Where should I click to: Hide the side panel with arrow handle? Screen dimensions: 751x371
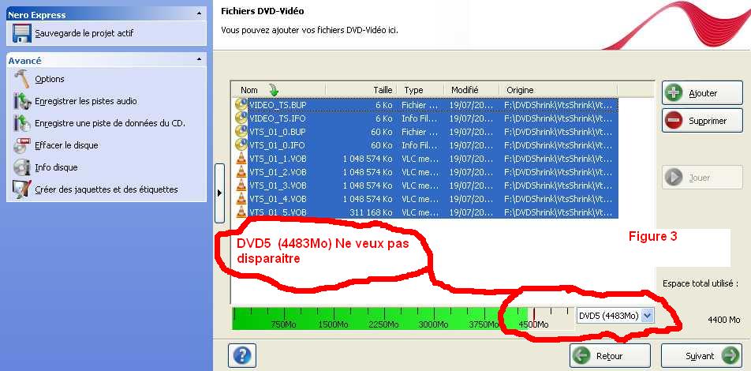(x=219, y=192)
